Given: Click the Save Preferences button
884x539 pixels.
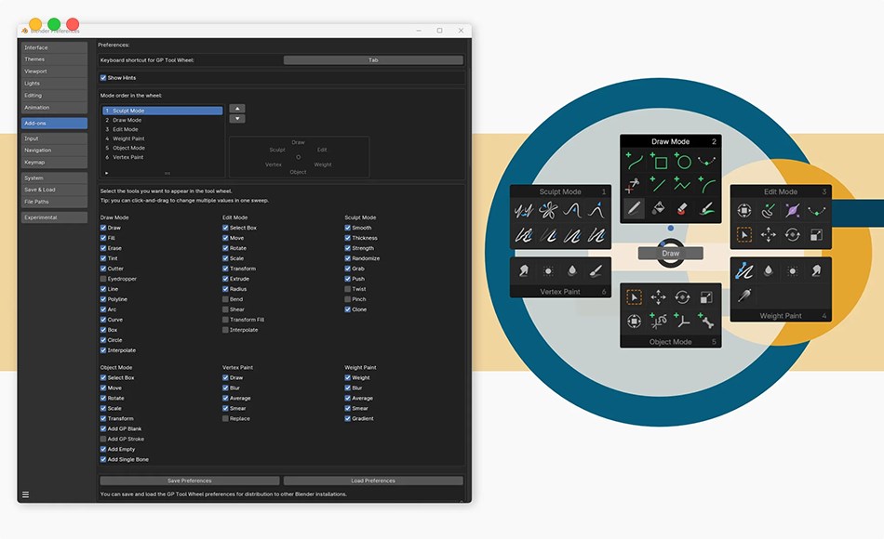Looking at the screenshot, I should coord(189,480).
